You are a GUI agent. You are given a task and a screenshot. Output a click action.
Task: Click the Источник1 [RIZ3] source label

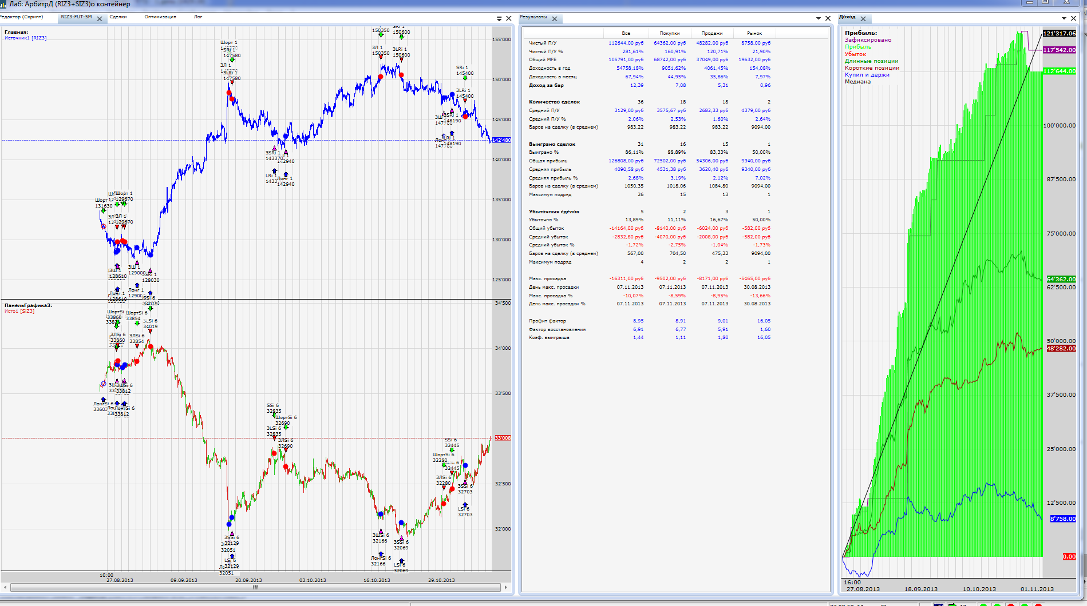(26, 38)
